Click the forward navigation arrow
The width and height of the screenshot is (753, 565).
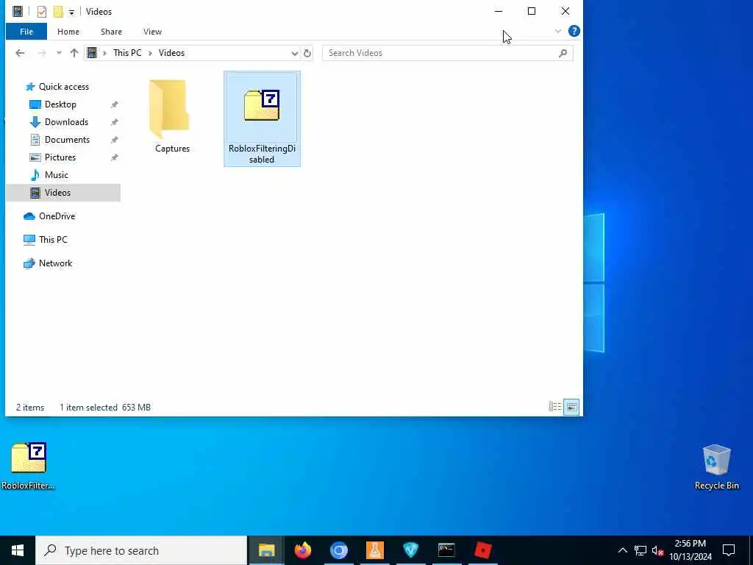[42, 53]
